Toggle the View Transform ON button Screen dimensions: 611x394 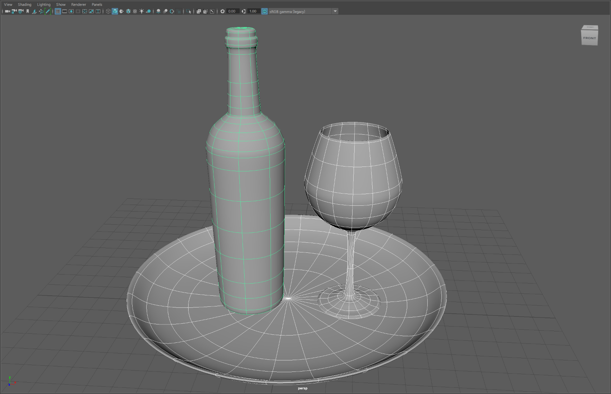[x=265, y=11]
